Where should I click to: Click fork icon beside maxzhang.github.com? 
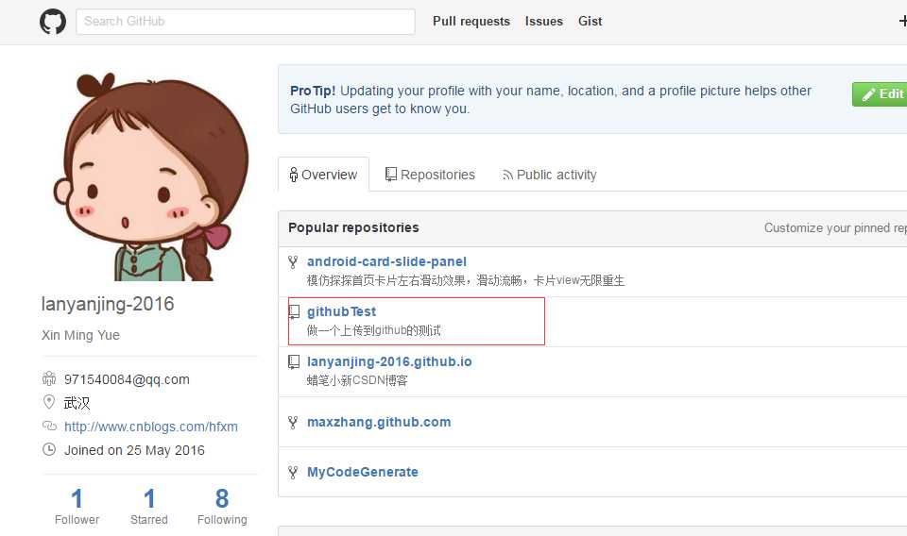293,422
